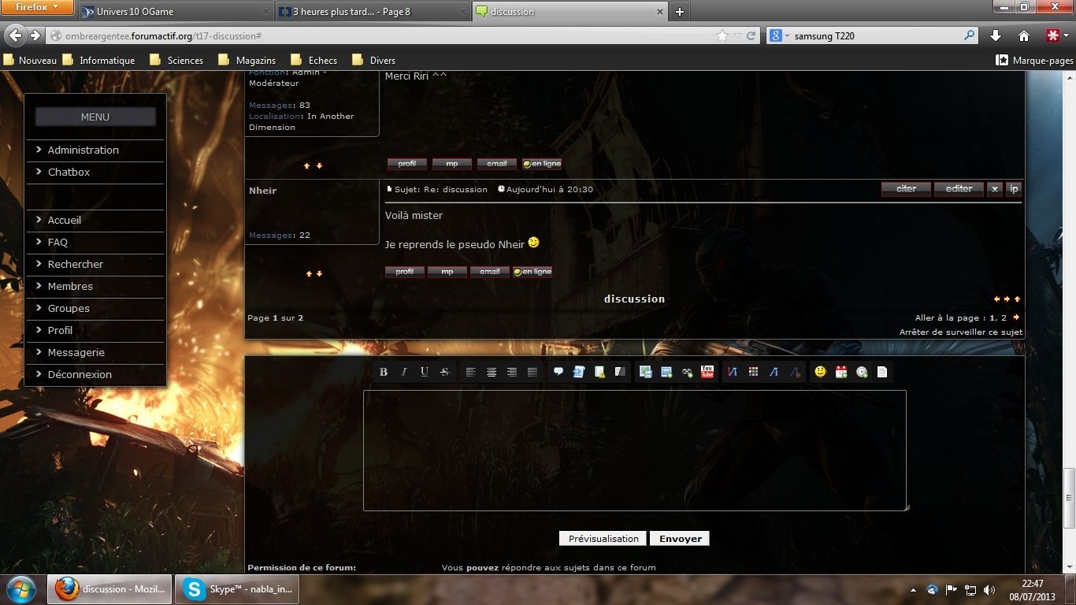This screenshot has height=605, width=1076.
Task: Go back with the browser back arrow
Action: coord(15,35)
